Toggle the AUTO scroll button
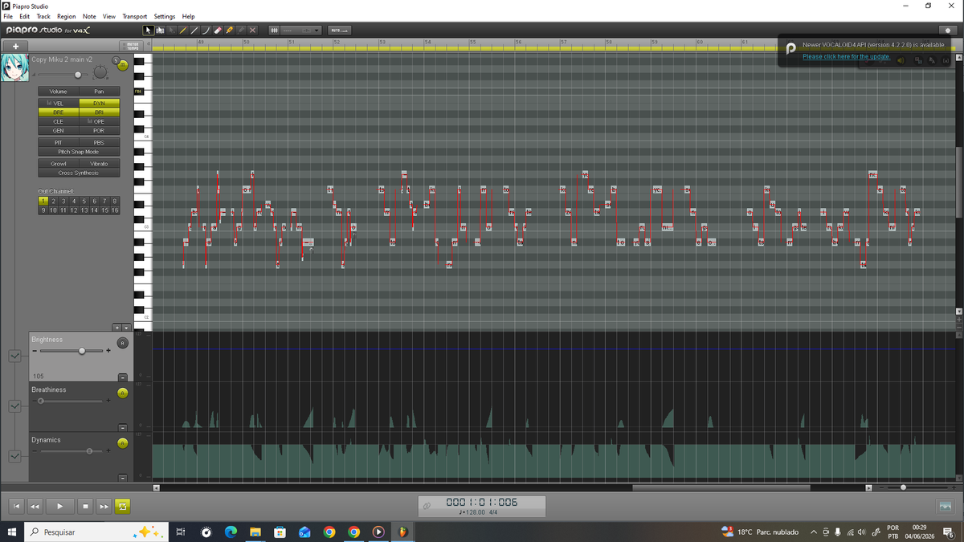Screen dimensions: 964x542 [339, 31]
